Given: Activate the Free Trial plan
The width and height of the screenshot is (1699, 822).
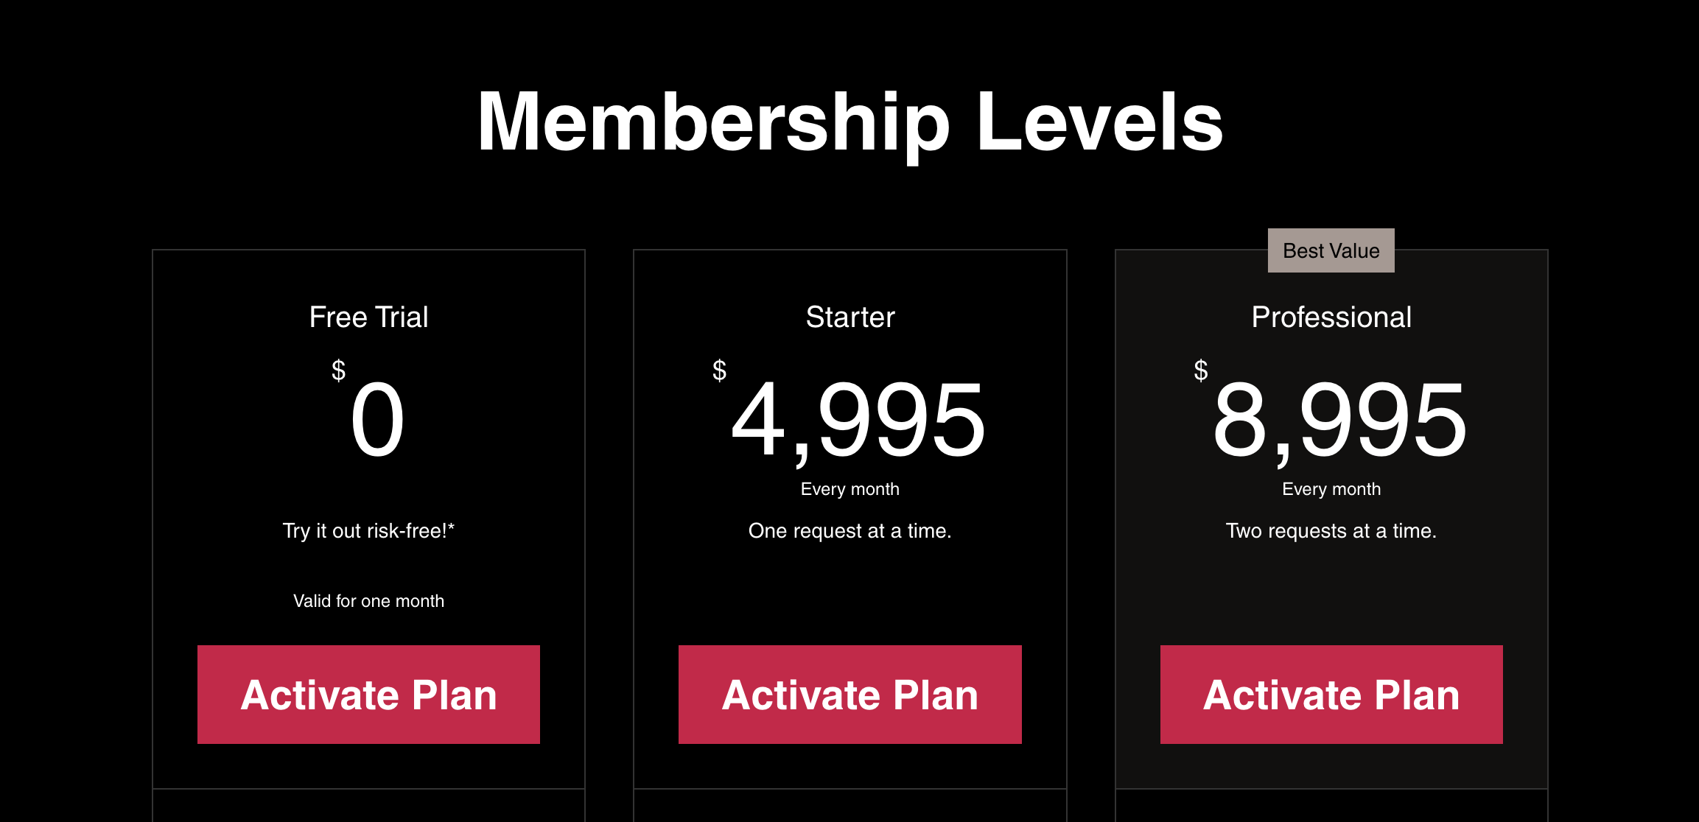Looking at the screenshot, I should pyautogui.click(x=368, y=695).
